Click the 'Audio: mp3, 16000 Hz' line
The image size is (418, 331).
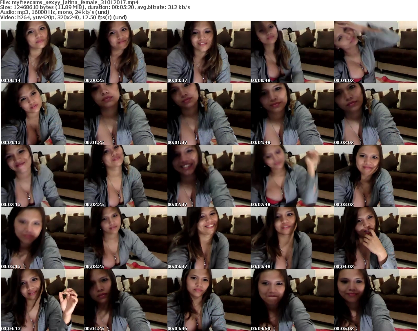pyautogui.click(x=55, y=12)
